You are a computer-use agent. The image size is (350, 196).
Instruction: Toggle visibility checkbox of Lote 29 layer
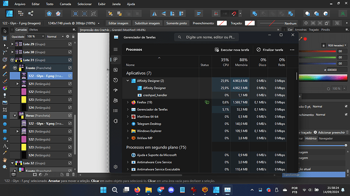tap(70, 44)
